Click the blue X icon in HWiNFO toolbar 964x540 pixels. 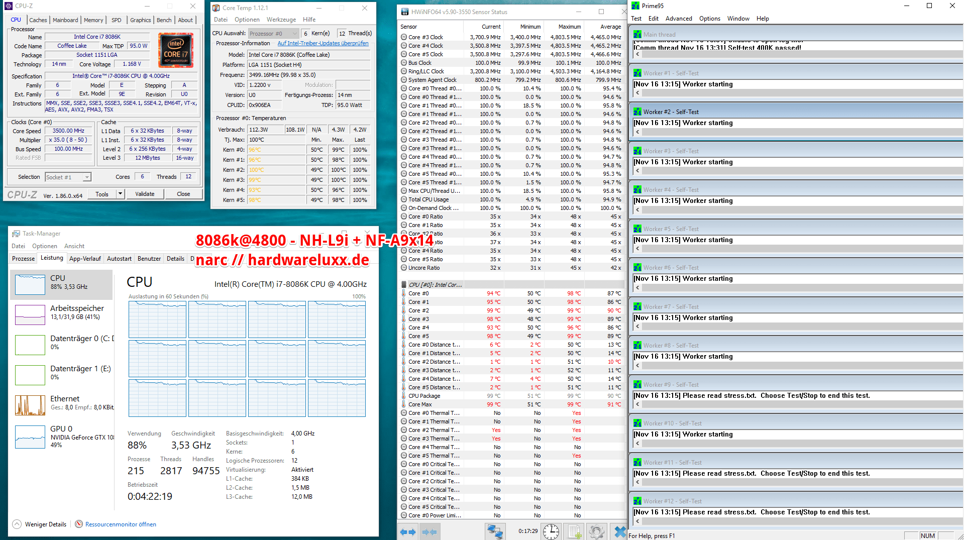click(620, 531)
